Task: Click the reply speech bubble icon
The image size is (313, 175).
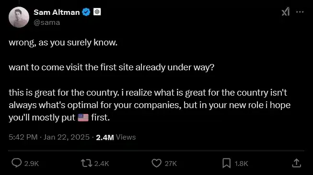Action: 16,163
